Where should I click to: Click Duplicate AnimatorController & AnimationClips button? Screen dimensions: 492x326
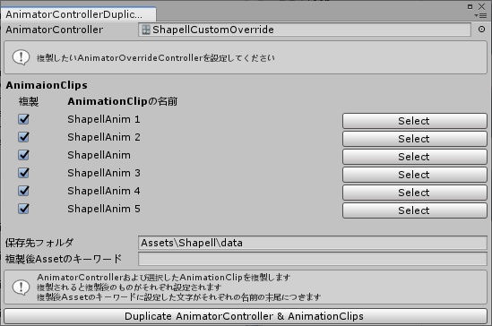(x=246, y=316)
